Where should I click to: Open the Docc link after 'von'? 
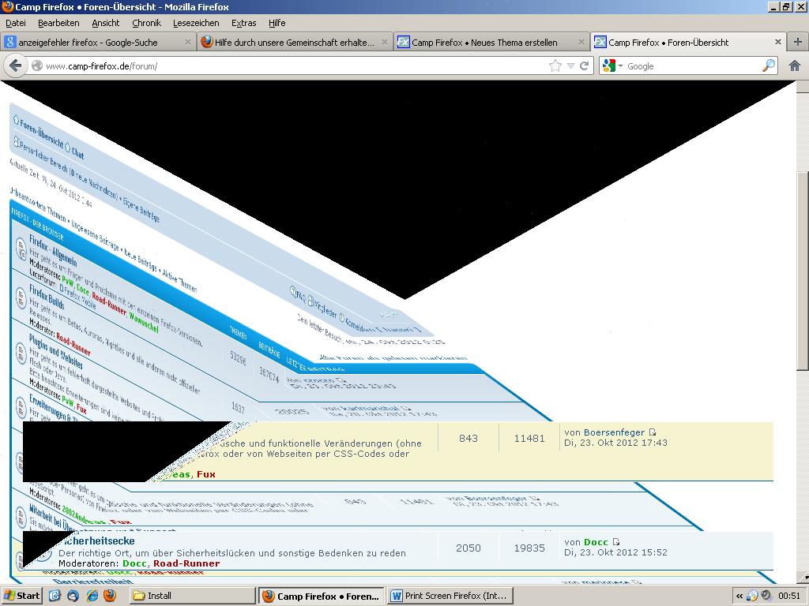click(x=596, y=542)
